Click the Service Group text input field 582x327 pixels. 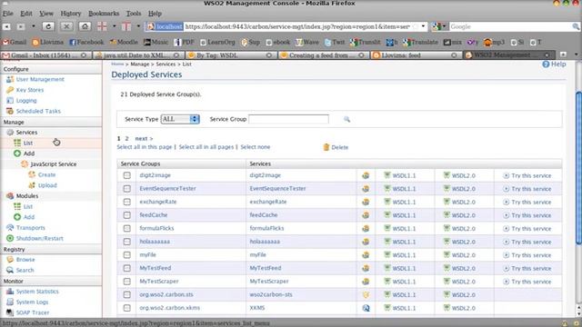click(x=289, y=119)
